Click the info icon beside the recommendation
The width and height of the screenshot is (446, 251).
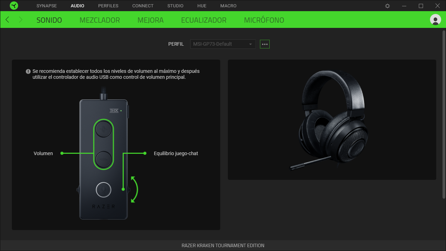28,71
